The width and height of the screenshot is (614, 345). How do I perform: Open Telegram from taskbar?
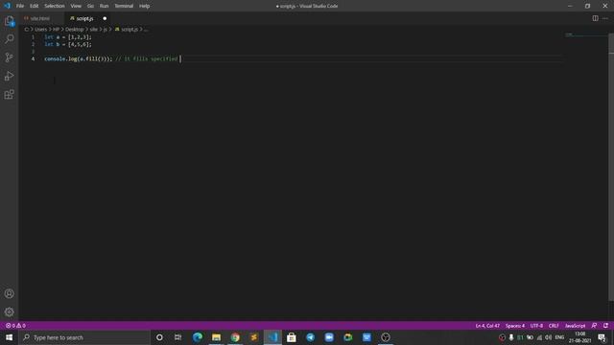[x=310, y=337]
